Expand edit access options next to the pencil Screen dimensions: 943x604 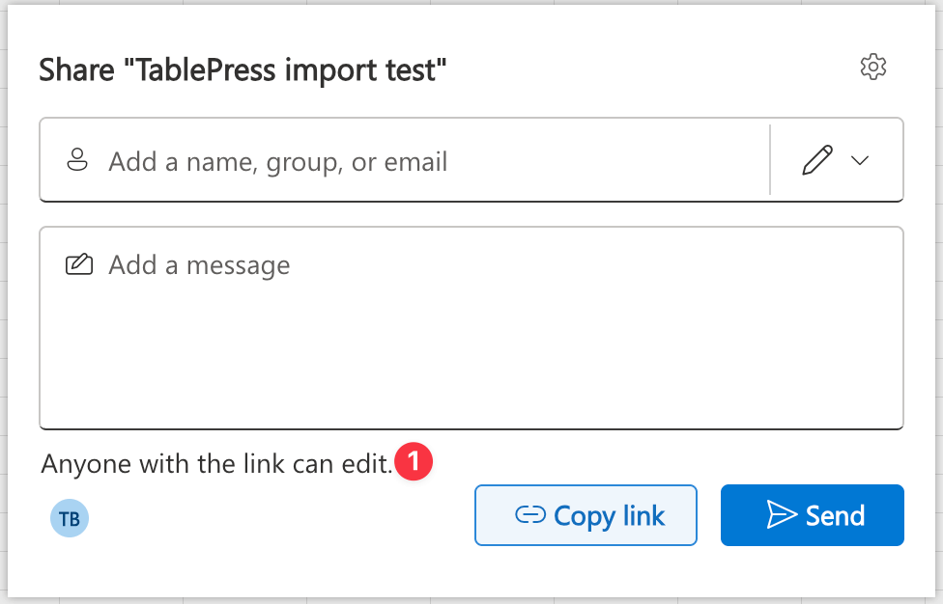tap(858, 160)
